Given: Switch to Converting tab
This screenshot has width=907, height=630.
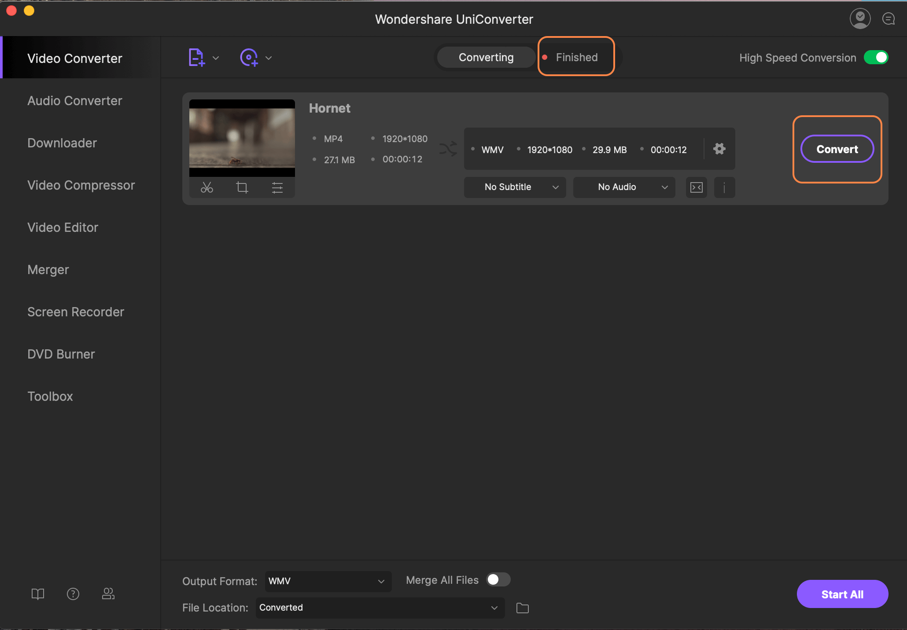Looking at the screenshot, I should point(487,57).
